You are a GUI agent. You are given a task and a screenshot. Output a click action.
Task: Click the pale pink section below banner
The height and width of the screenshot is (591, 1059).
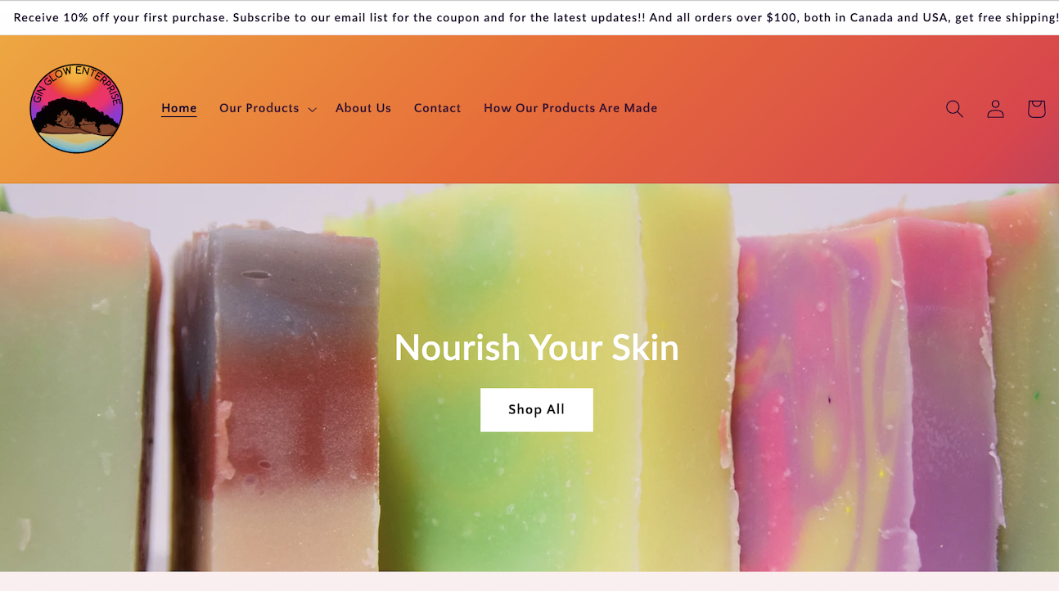click(x=529, y=581)
